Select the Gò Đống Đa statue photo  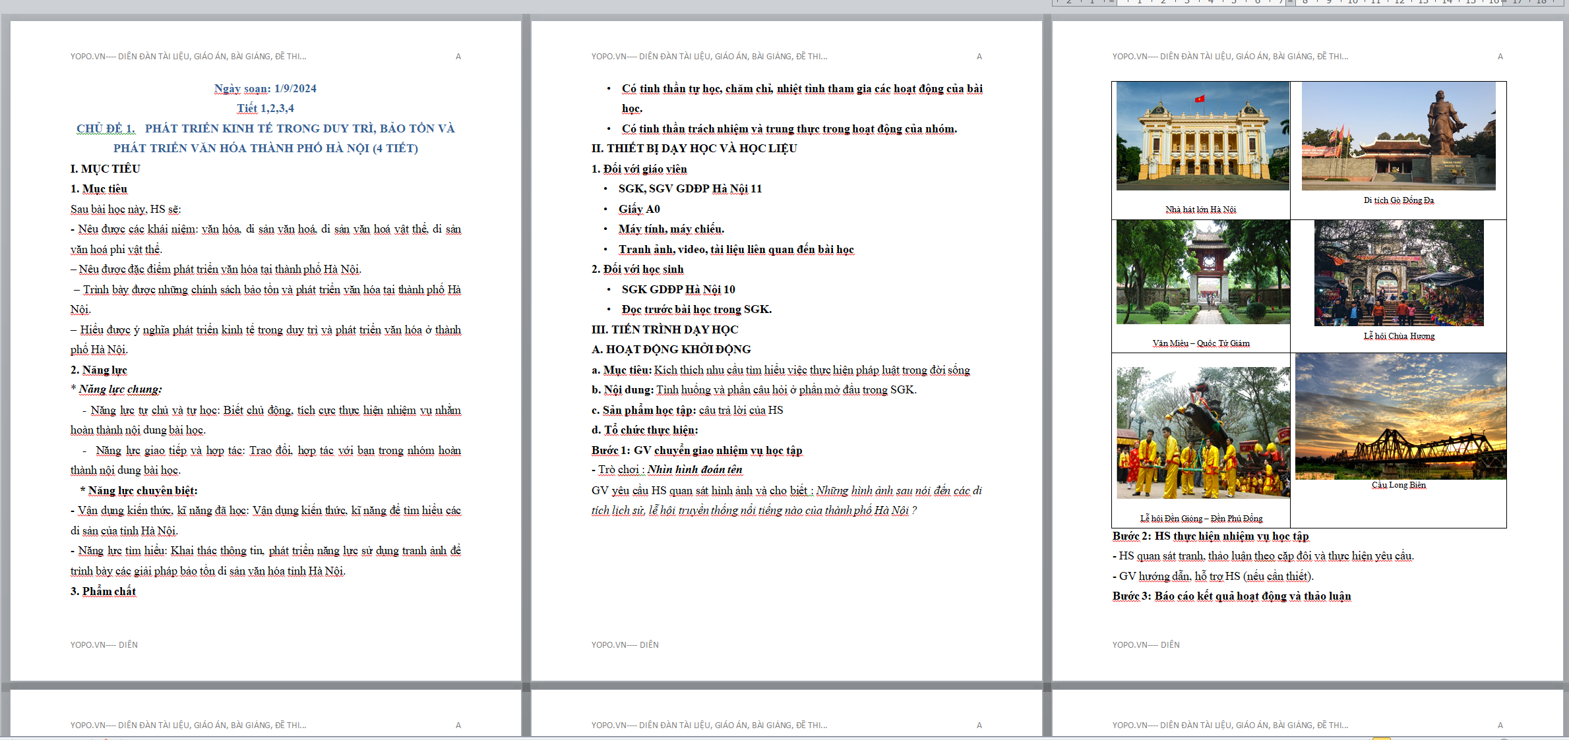coord(1398,136)
